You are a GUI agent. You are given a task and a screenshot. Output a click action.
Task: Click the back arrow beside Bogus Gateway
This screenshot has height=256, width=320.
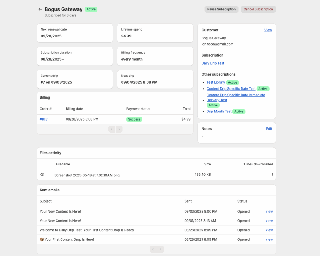coord(40,9)
